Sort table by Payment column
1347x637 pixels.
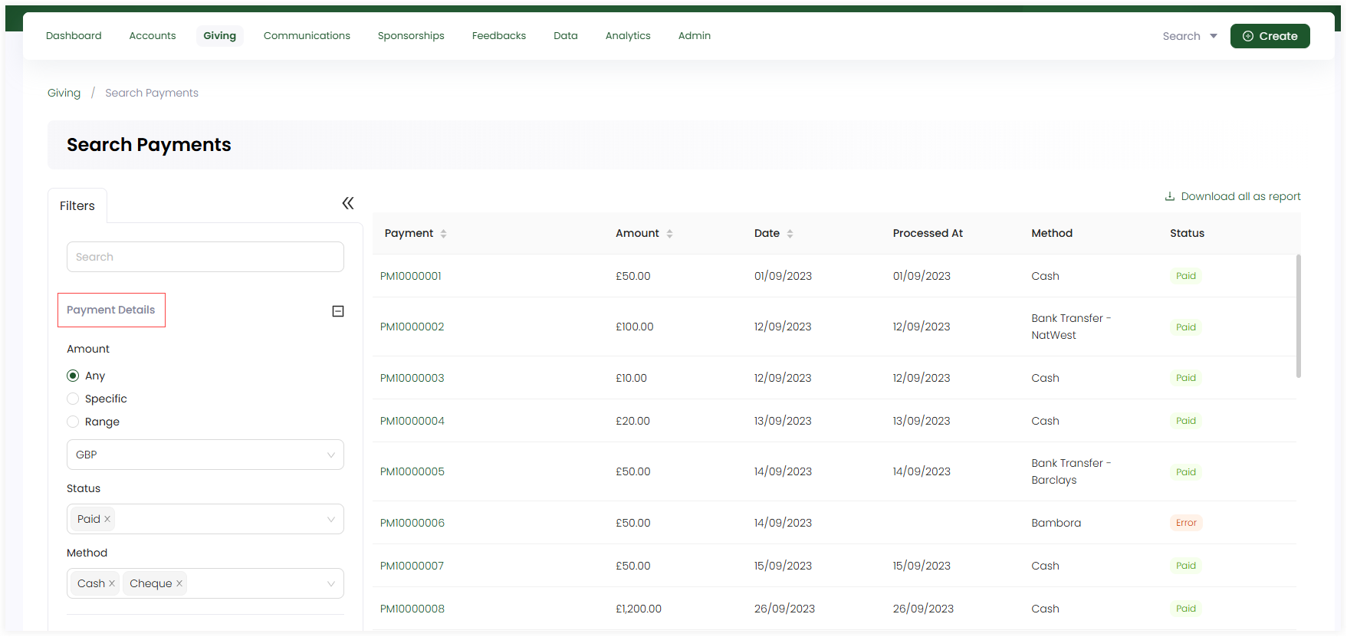click(443, 234)
